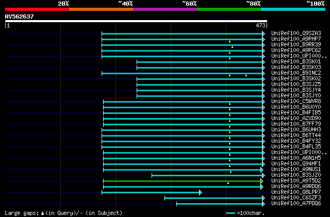This screenshot has height=217, width=330.
Task: Click the cyan alignment bar for A7PDQ6
Action: (219, 204)
